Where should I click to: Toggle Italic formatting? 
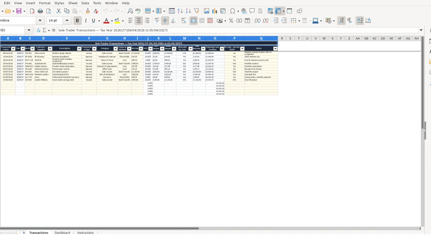[85, 21]
